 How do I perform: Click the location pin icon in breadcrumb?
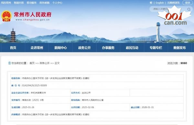9,63
